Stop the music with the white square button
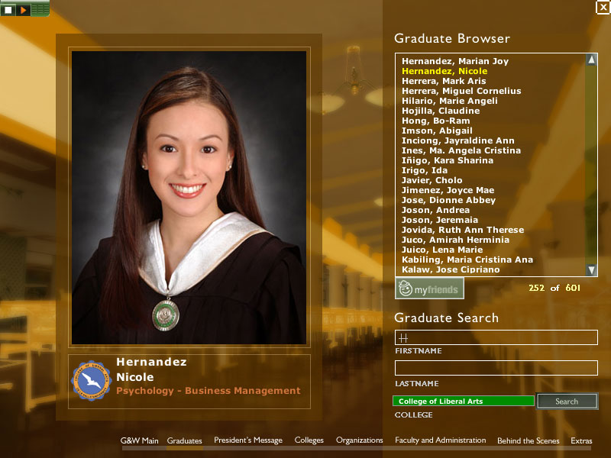 point(8,10)
